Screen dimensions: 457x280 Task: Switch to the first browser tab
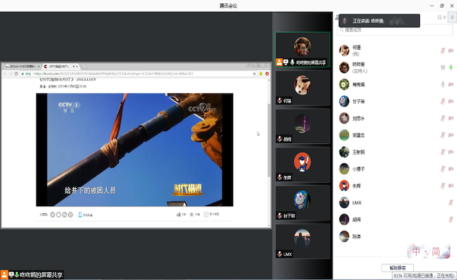[x=22, y=67]
